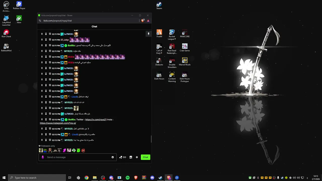
Task: Open Red Dead Redemption desktop shortcut
Action: (172, 49)
